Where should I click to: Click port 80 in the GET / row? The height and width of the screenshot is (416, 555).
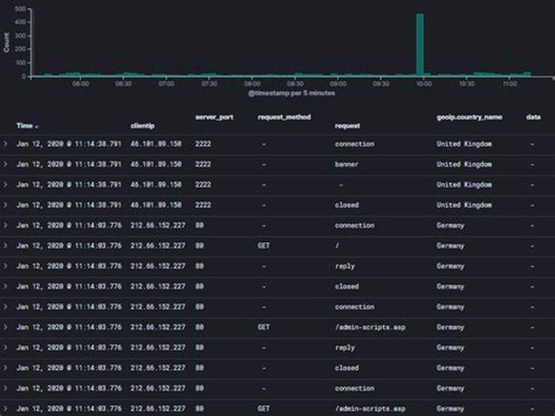[200, 245]
